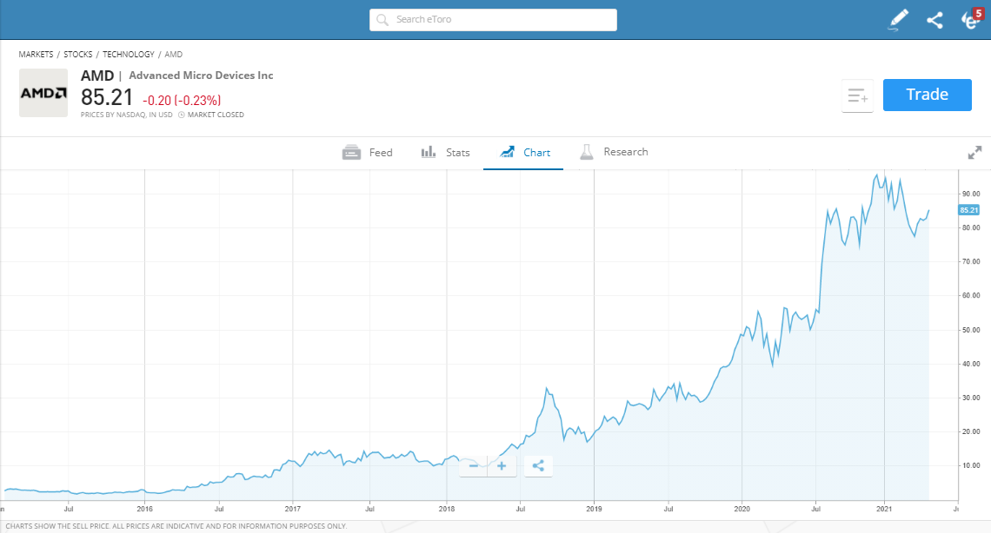
Task: Click the 2017 x-axis label
Action: (293, 509)
